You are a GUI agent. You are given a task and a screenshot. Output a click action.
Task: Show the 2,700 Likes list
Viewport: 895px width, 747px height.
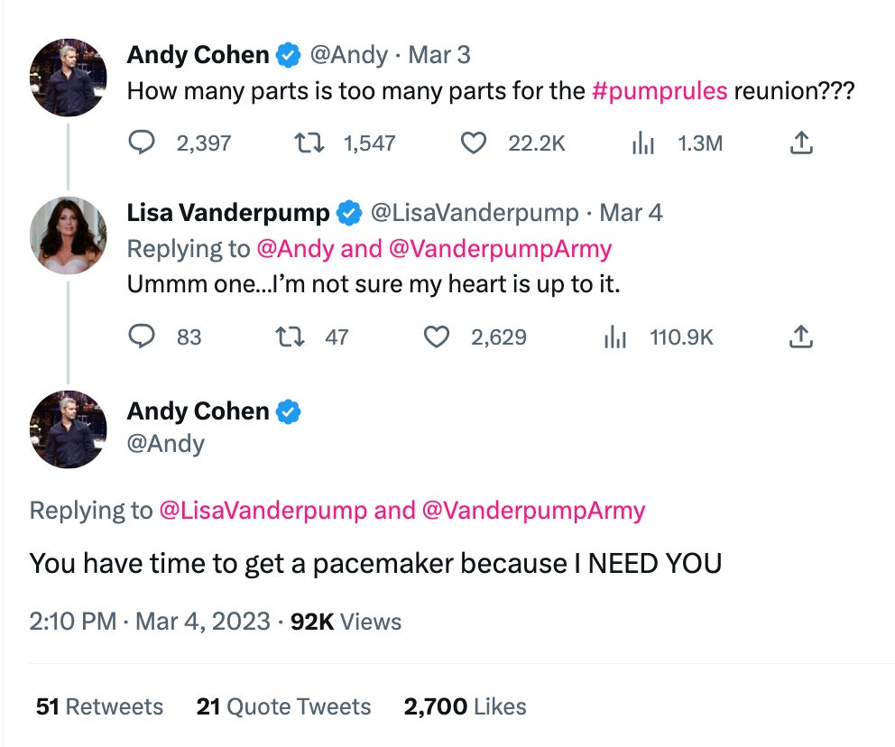[x=465, y=706]
